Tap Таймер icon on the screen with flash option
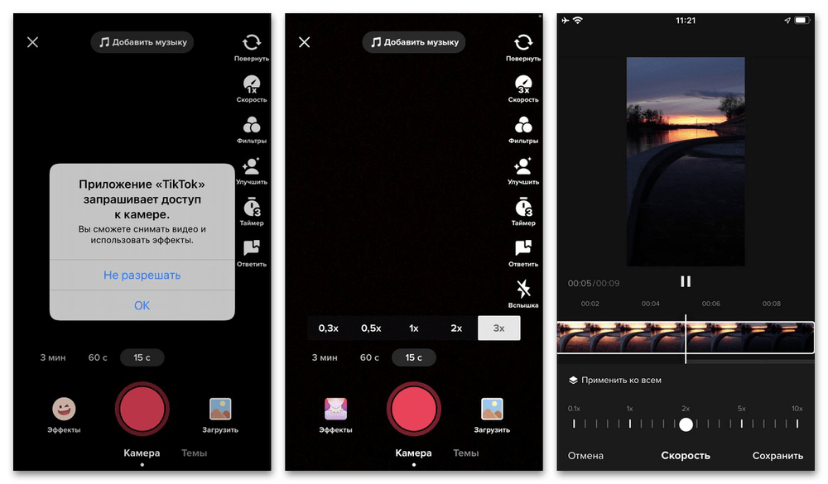Viewport: 828px width, 484px height. point(523,207)
